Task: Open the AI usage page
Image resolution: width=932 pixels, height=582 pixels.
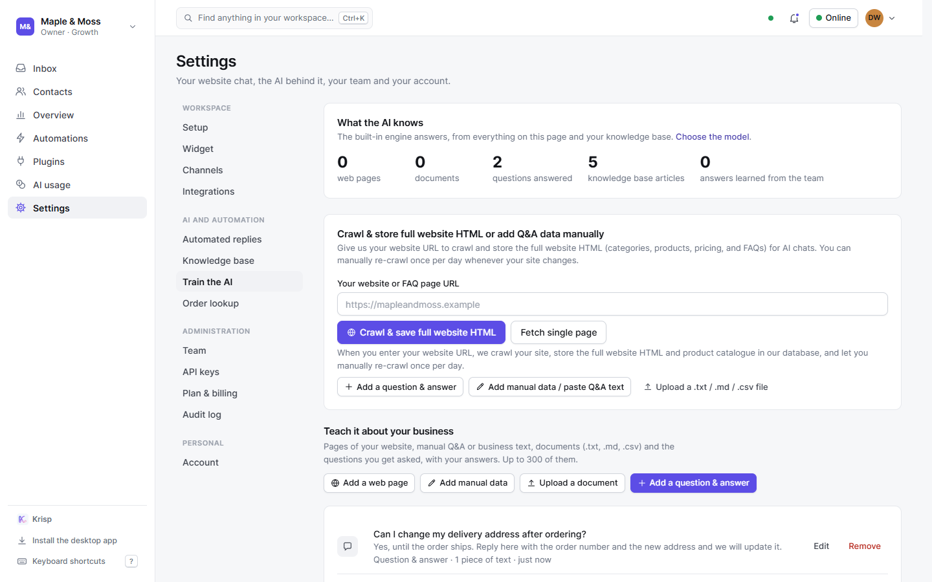Action: 77,185
